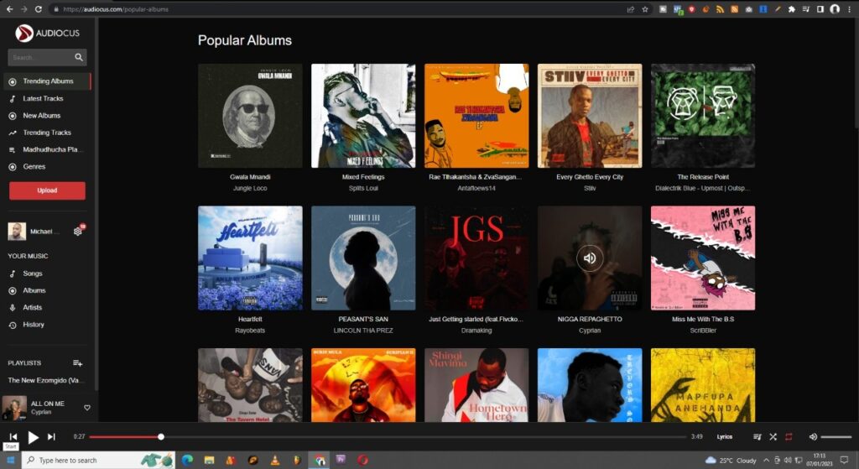Open Every Ghetto Every City album title
This screenshot has height=469, width=859.
590,177
